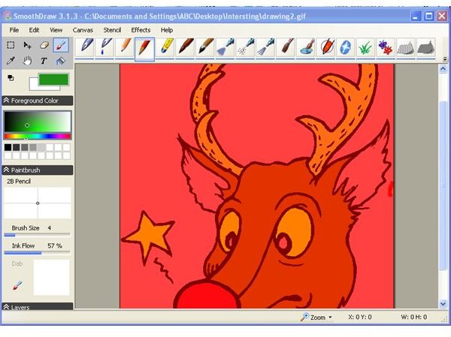The height and width of the screenshot is (337, 451).
Task: Adjust the Ink Flow slider
Action: pos(37,253)
